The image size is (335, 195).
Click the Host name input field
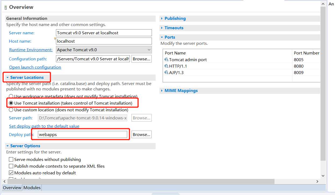pyautogui.click(x=104, y=41)
